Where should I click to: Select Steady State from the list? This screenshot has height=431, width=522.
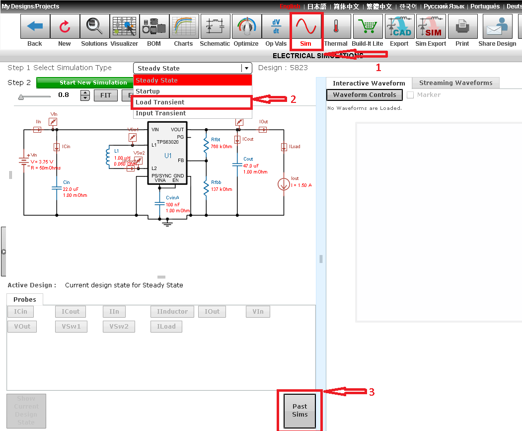coord(192,81)
